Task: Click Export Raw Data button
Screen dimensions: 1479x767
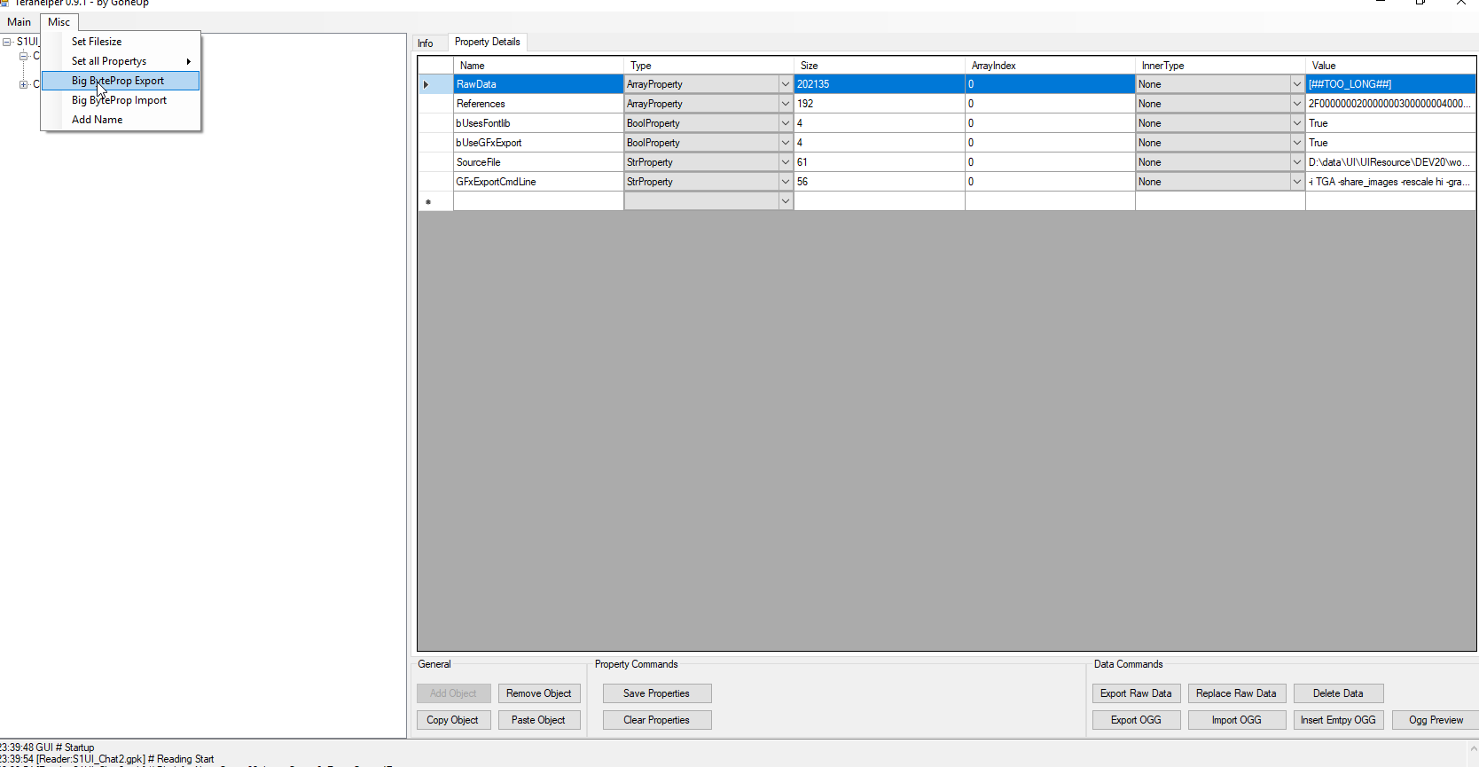Action: 1137,693
